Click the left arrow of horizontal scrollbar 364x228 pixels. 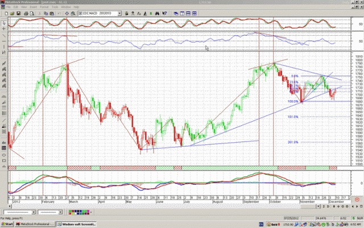click(10, 206)
